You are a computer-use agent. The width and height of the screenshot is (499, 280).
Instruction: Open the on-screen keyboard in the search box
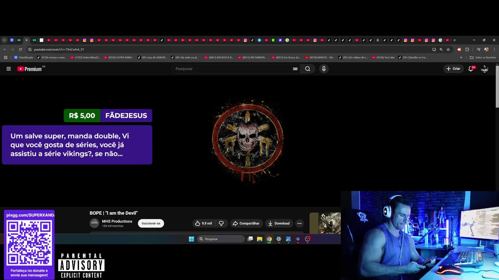pyautogui.click(x=295, y=69)
